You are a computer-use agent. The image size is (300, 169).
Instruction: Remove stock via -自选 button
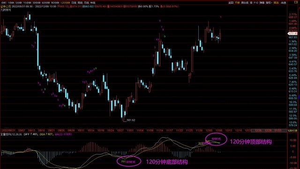click(283, 3)
